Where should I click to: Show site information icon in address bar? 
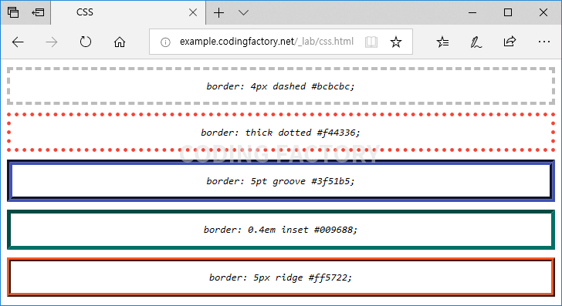click(x=165, y=42)
